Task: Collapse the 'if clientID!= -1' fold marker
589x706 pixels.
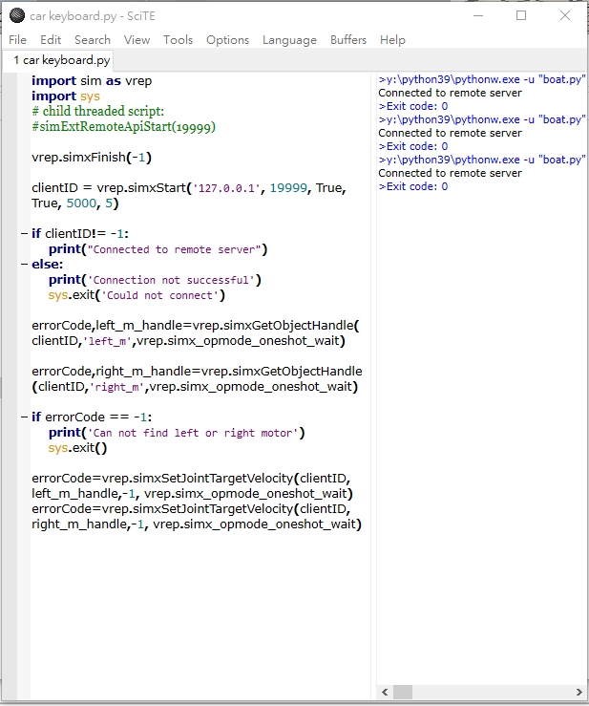Action: (x=24, y=234)
